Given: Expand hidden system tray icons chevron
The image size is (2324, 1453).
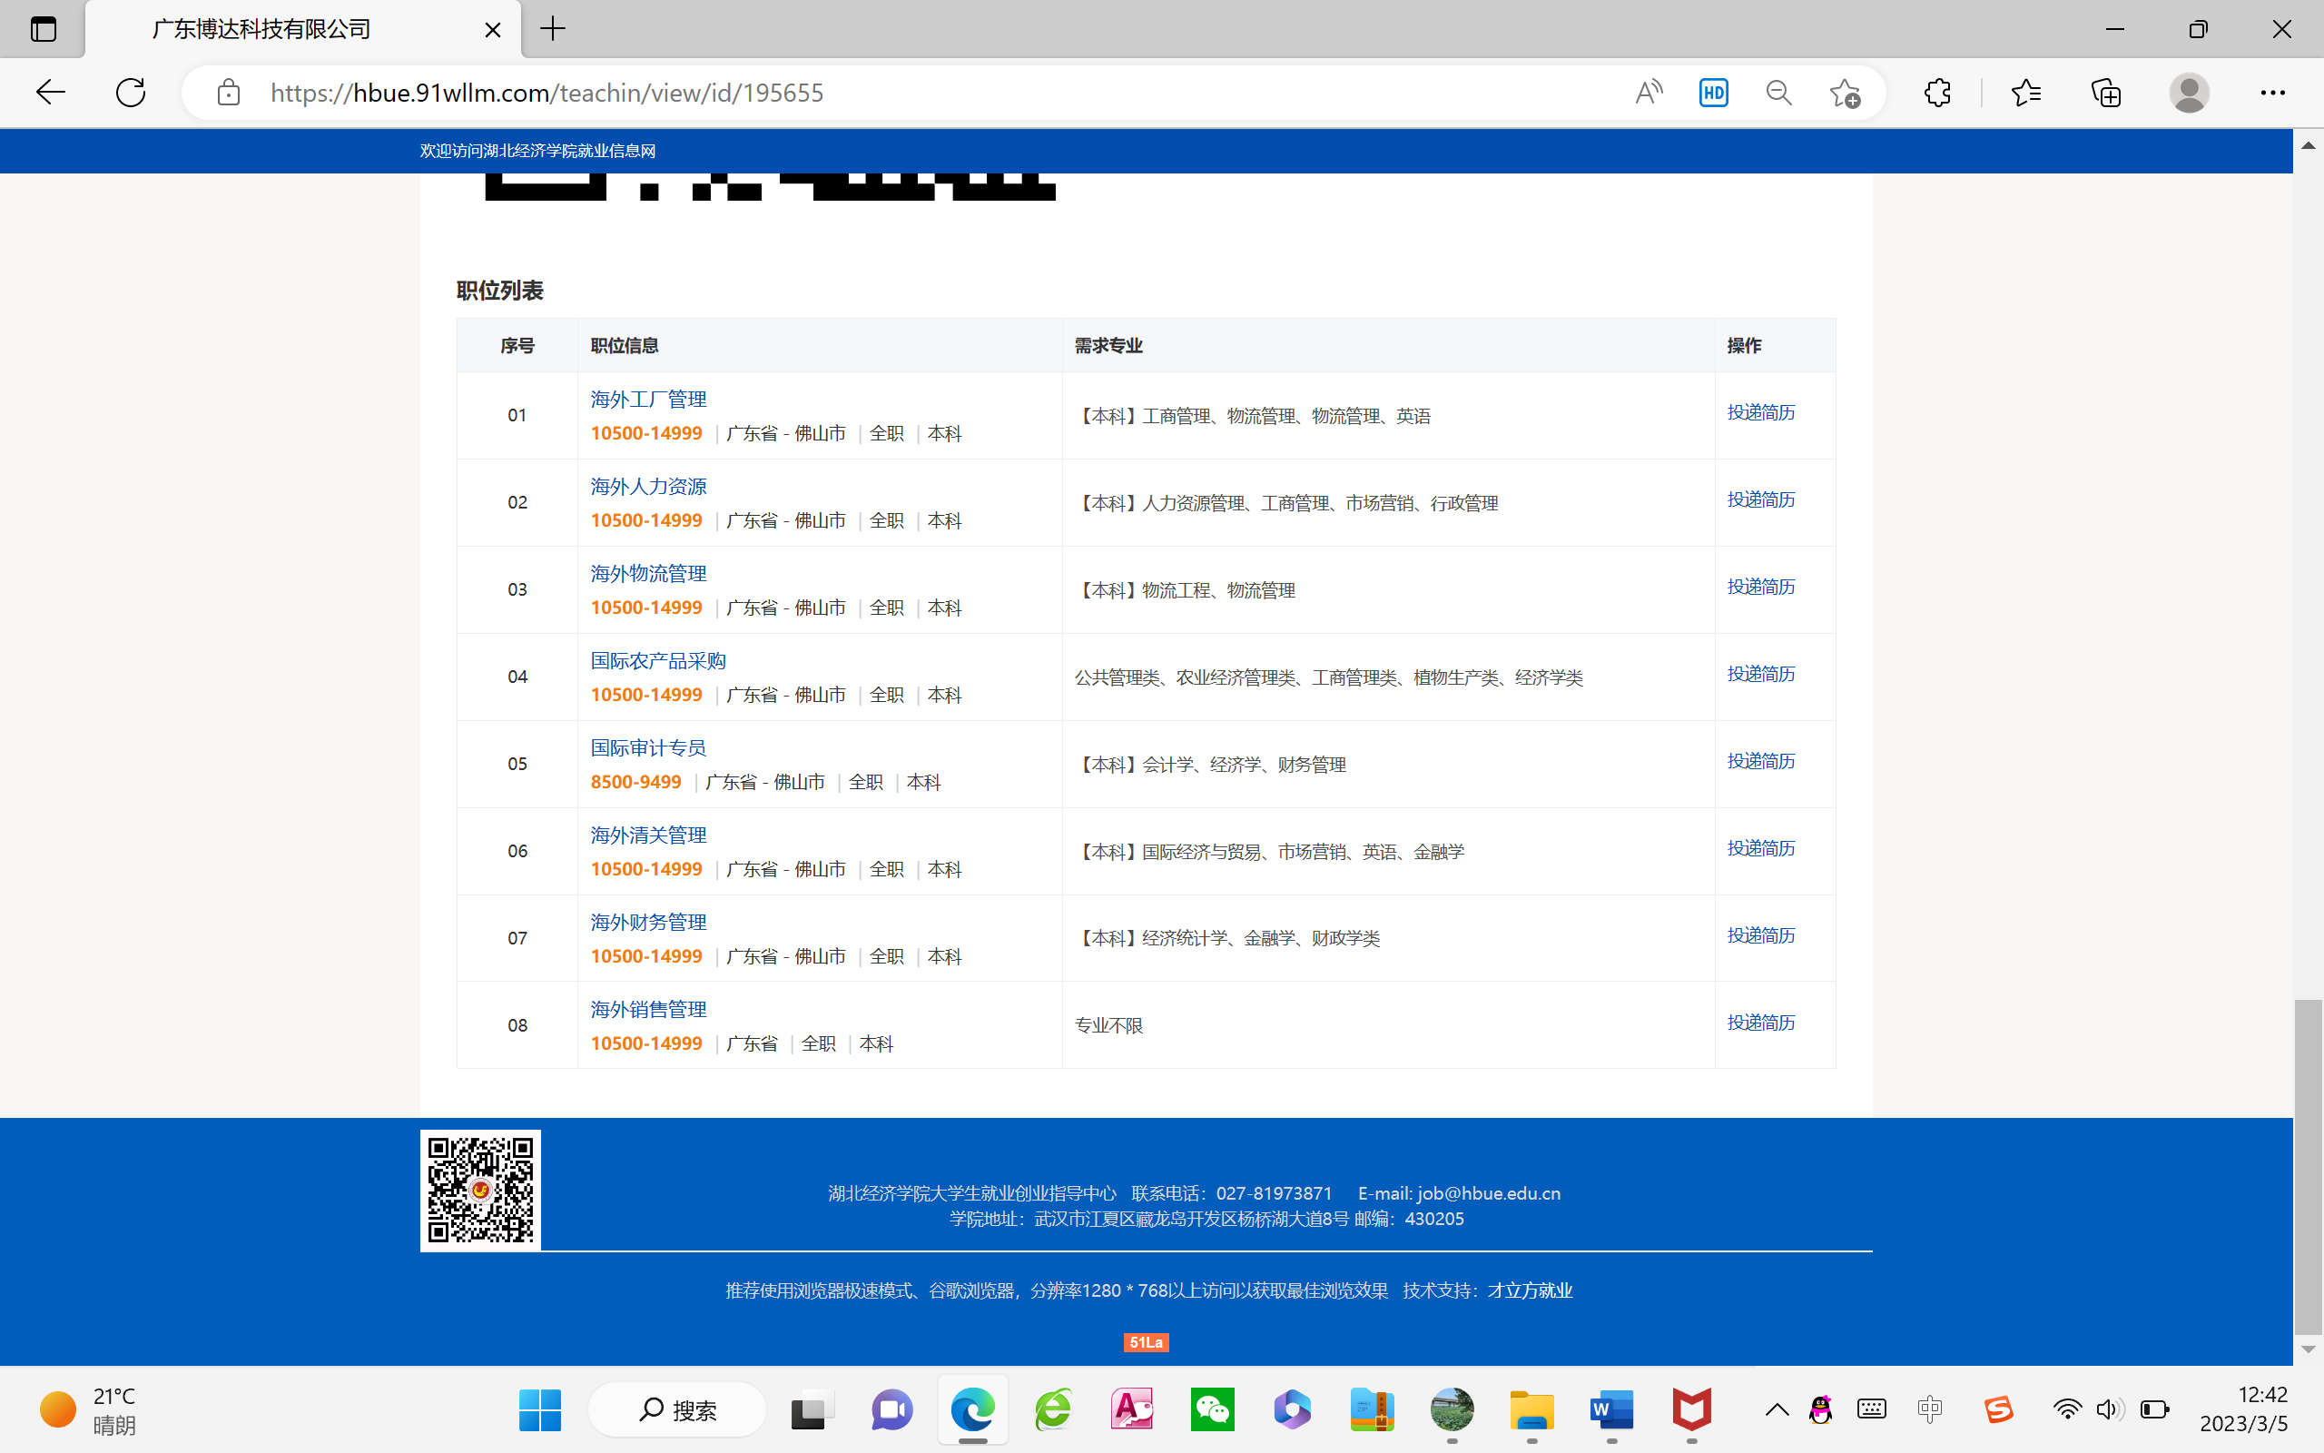Looking at the screenshot, I should [1777, 1409].
